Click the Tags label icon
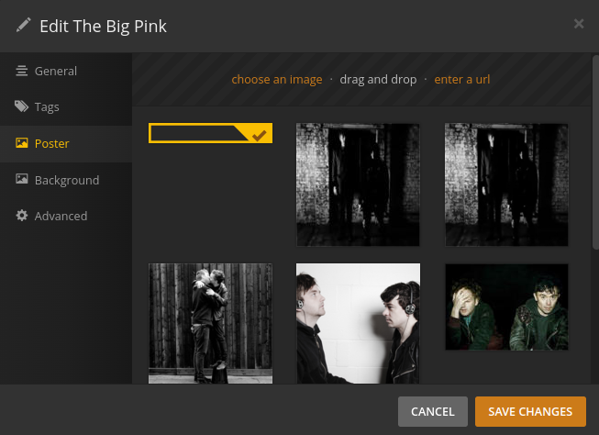This screenshot has width=599, height=435. [21, 106]
